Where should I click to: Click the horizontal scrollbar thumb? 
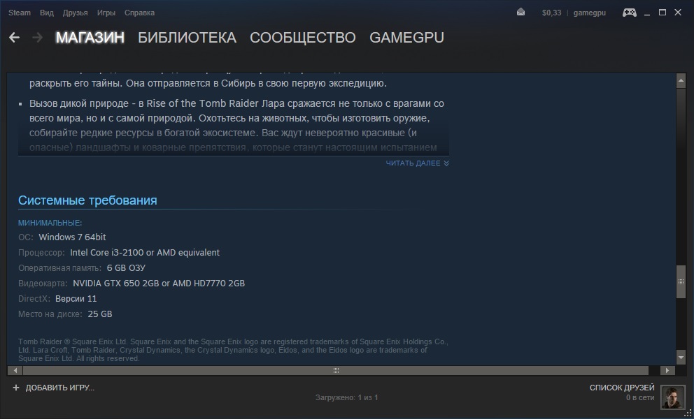pos(336,370)
